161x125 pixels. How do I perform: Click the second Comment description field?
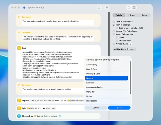click(x=58, y=38)
